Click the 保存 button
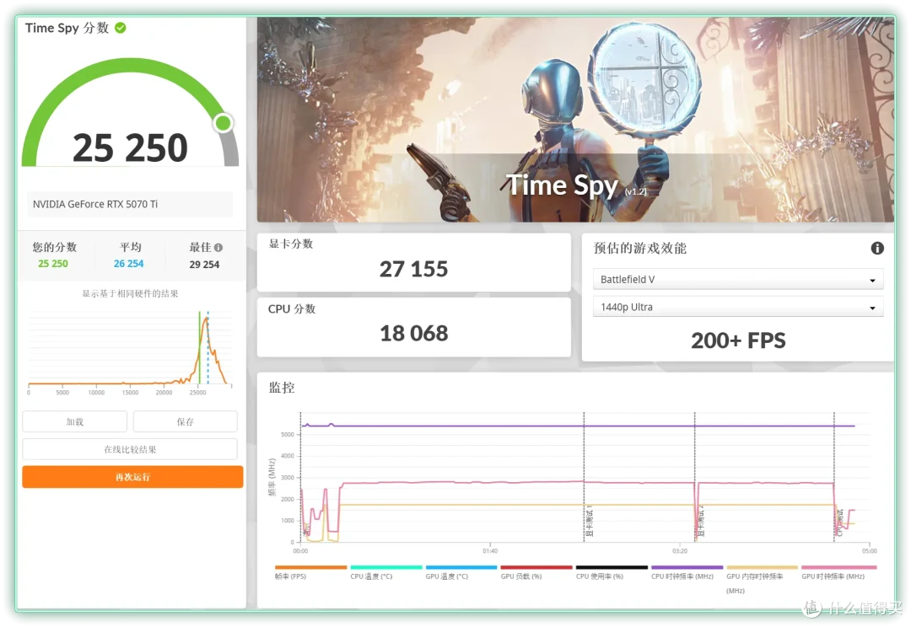Viewport: 911px width, 627px height. [x=185, y=421]
